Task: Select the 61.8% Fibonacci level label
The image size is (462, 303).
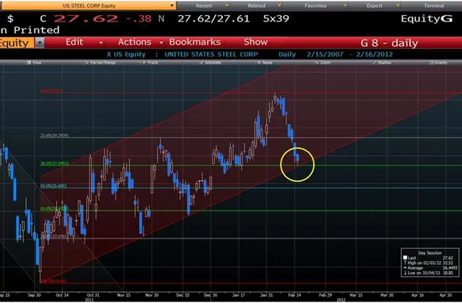Action: click(55, 208)
